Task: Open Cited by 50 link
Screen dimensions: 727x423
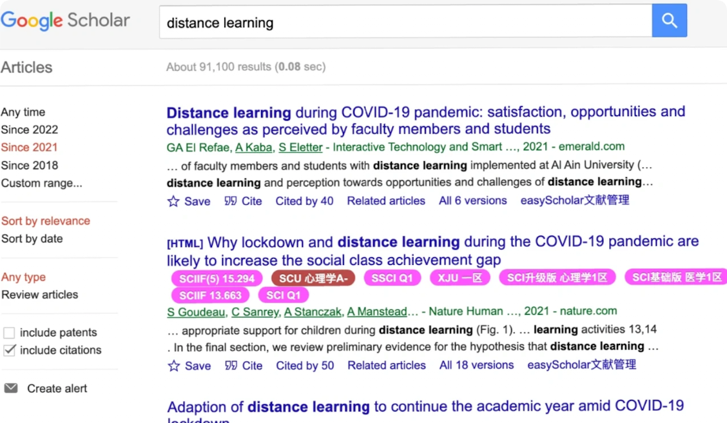Action: click(x=305, y=366)
